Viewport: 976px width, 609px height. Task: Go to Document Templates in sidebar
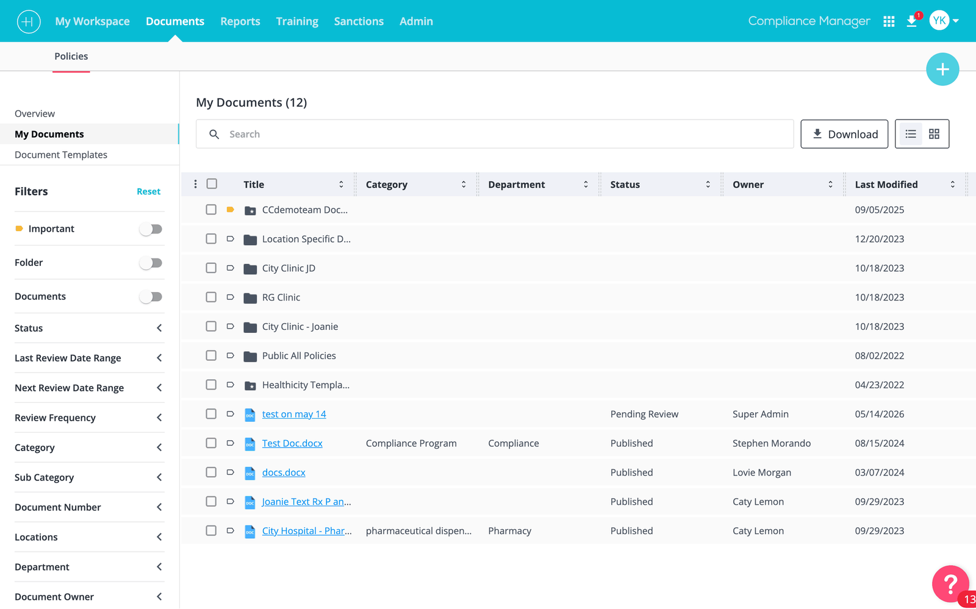61,155
